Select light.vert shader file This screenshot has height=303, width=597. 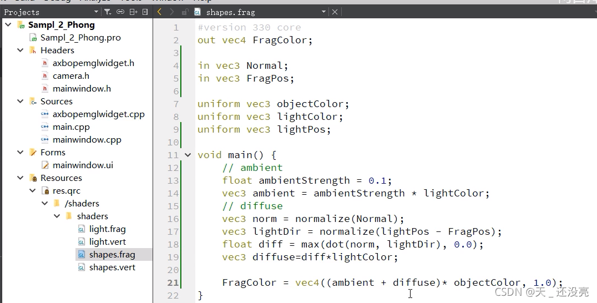107,242
